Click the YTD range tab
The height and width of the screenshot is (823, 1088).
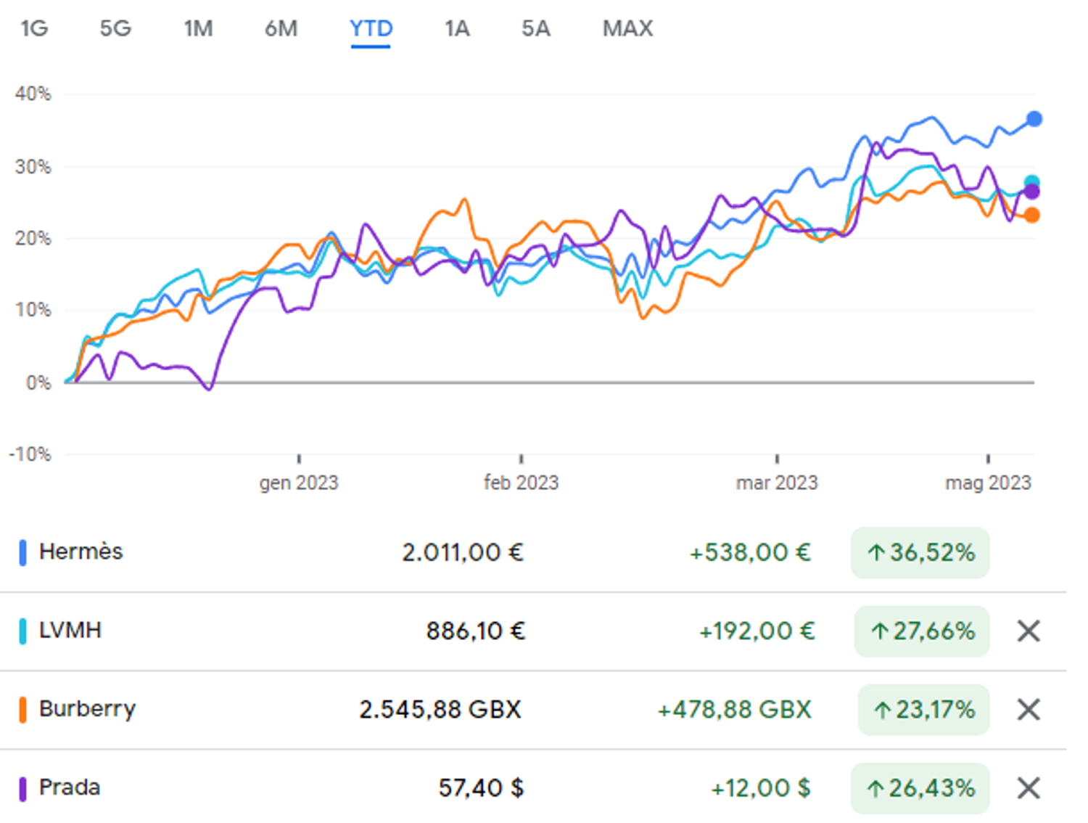tap(371, 28)
